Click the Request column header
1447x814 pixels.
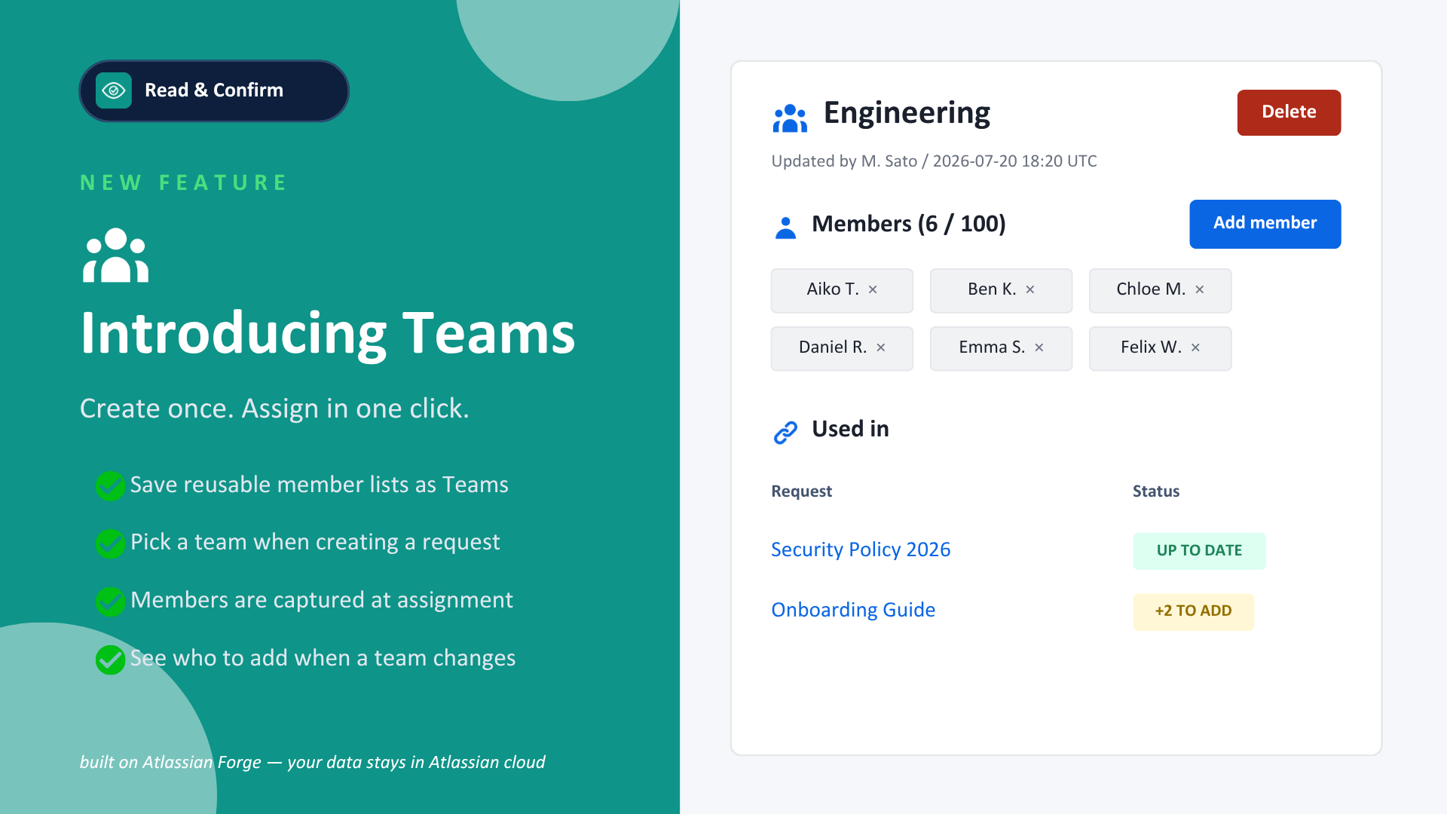point(801,491)
